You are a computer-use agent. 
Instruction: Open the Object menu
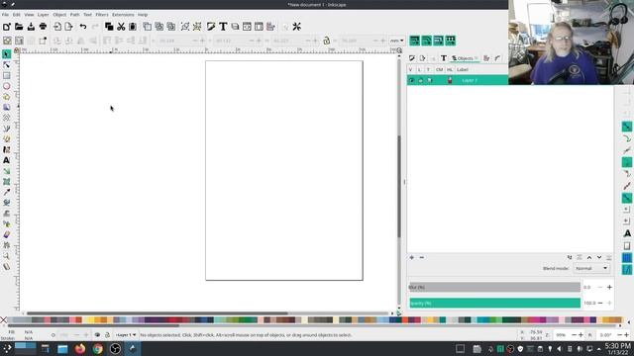tap(59, 15)
